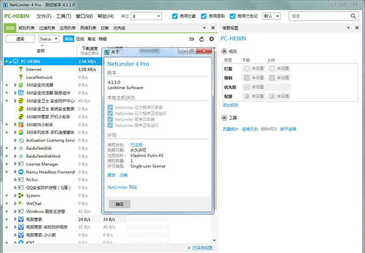The width and height of the screenshot is (365, 253).
Task: Open the 信息视图 panel dropdown arrow
Action: pos(349,28)
